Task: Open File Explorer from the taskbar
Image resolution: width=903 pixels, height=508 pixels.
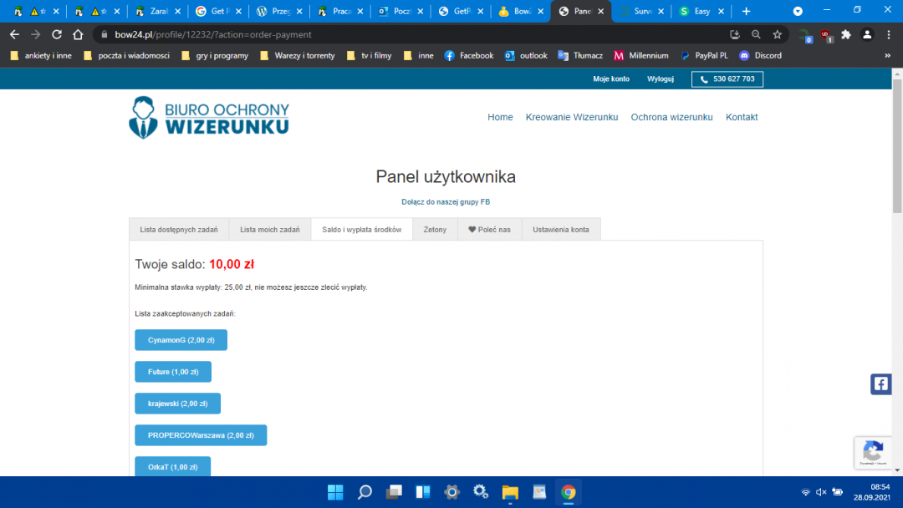Action: [510, 491]
